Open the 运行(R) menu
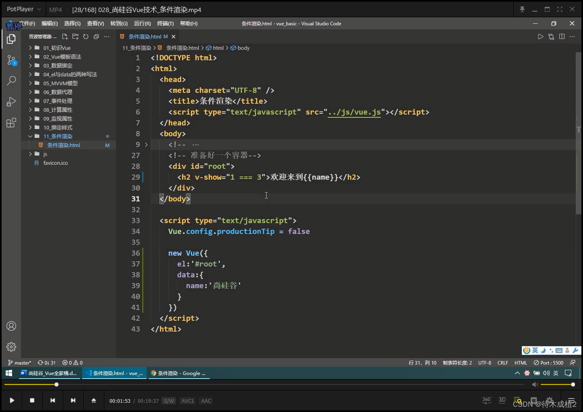583x412 pixels. click(142, 24)
